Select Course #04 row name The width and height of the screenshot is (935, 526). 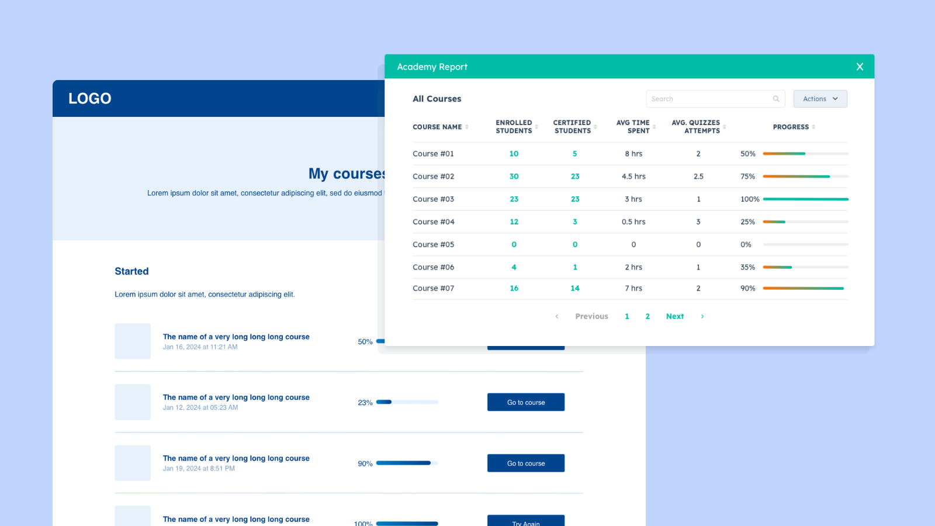tap(433, 222)
